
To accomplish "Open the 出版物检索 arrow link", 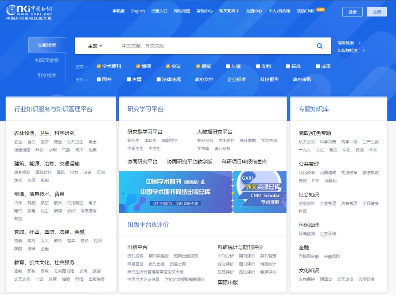I will pyautogui.click(x=351, y=50).
